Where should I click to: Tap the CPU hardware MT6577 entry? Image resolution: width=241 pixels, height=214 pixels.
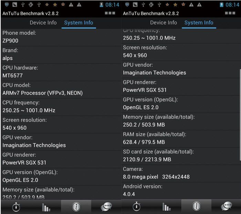click(61, 72)
